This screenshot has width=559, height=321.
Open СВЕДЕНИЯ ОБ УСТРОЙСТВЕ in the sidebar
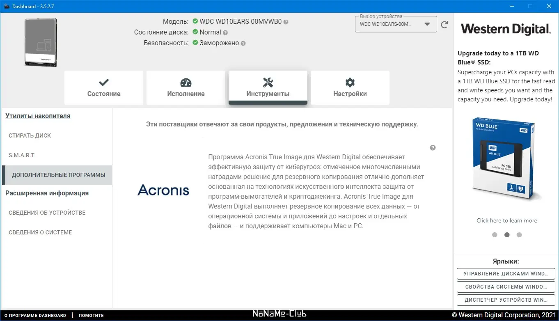[57, 213]
